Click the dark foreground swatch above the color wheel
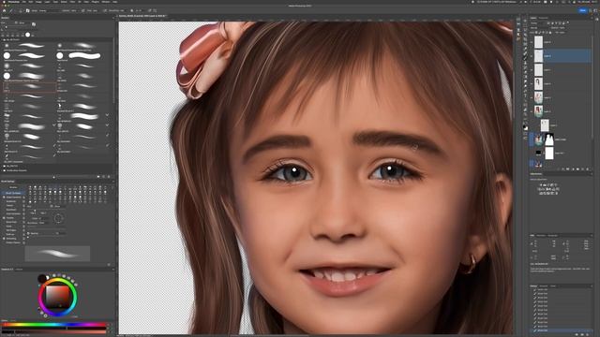 (42, 279)
